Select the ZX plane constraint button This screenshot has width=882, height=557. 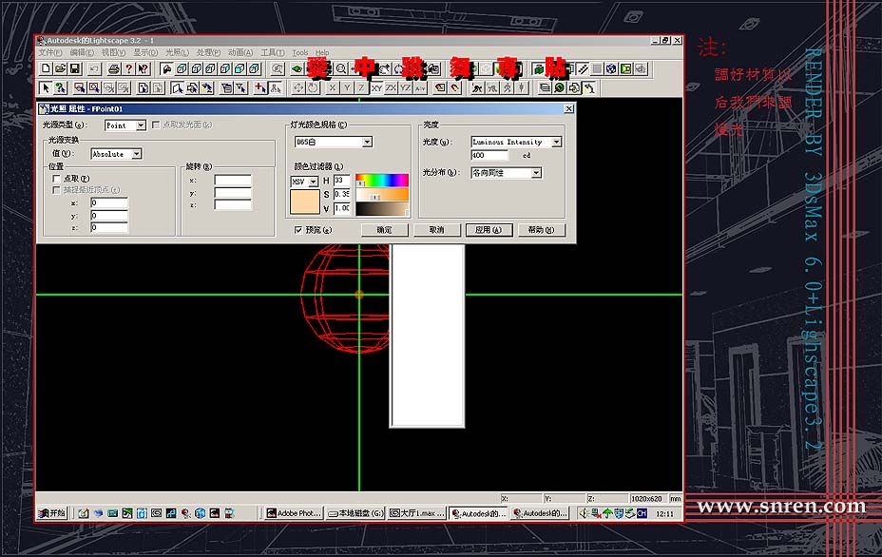tap(391, 87)
